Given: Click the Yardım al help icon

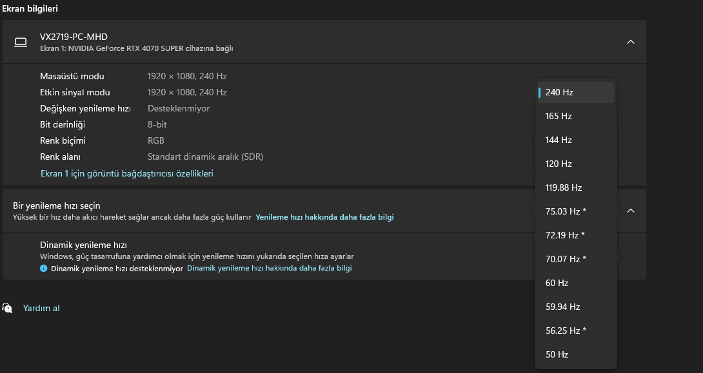Looking at the screenshot, I should 7,308.
